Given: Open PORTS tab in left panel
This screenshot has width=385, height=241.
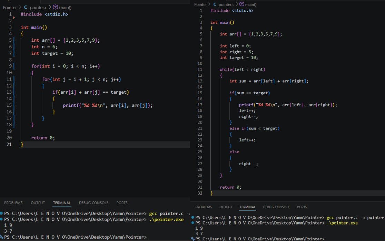Looking at the screenshot, I should (x=122, y=203).
